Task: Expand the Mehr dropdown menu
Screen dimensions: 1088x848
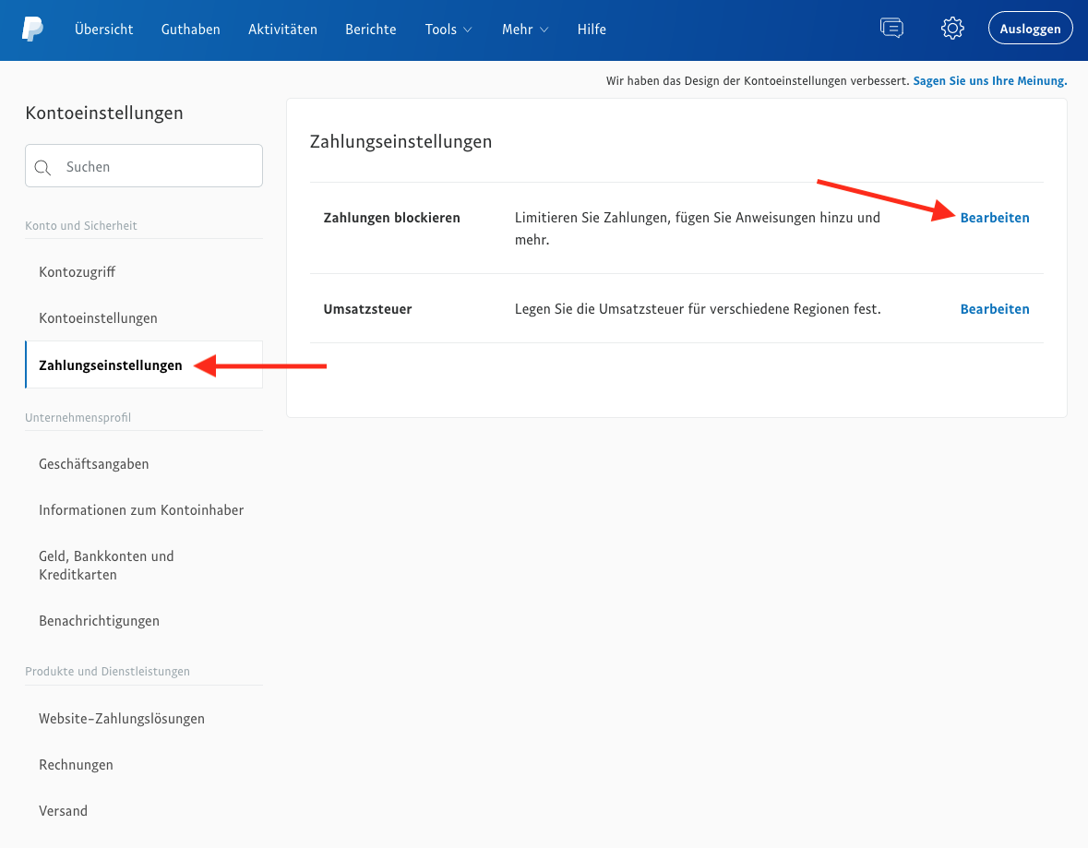Action: click(524, 29)
